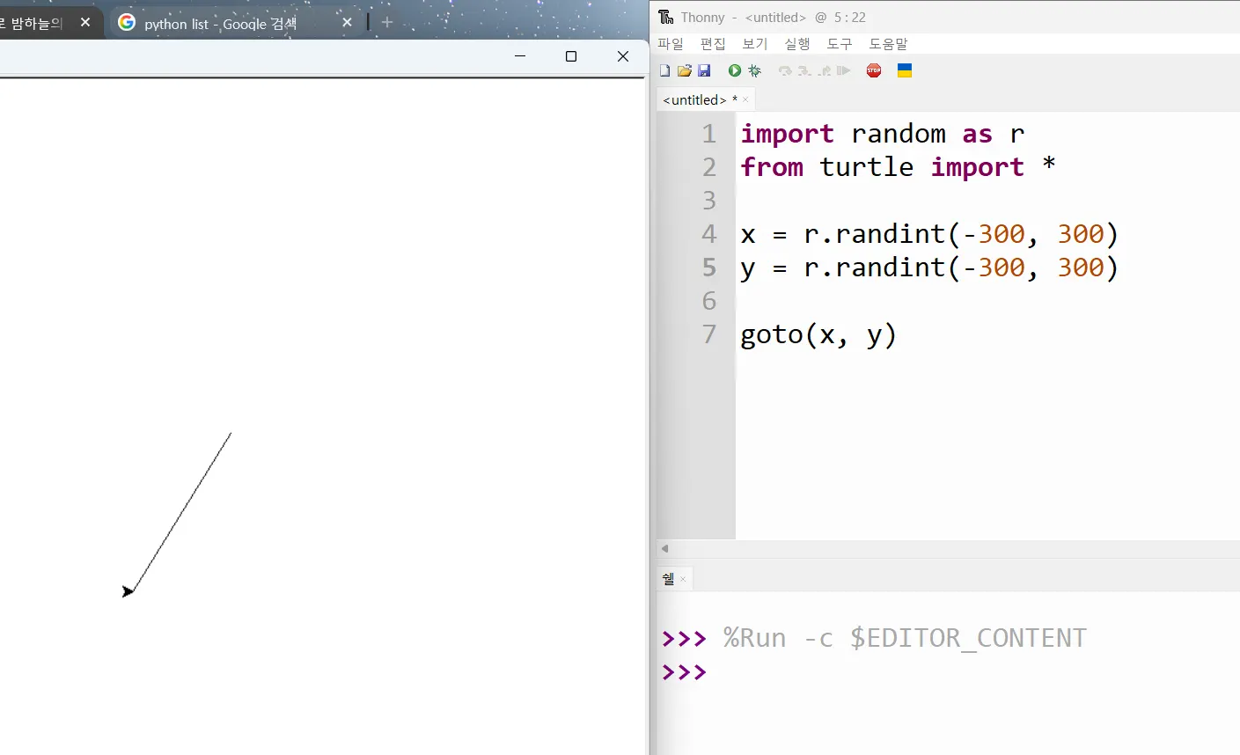Save the script using the floppy icon

tap(704, 70)
